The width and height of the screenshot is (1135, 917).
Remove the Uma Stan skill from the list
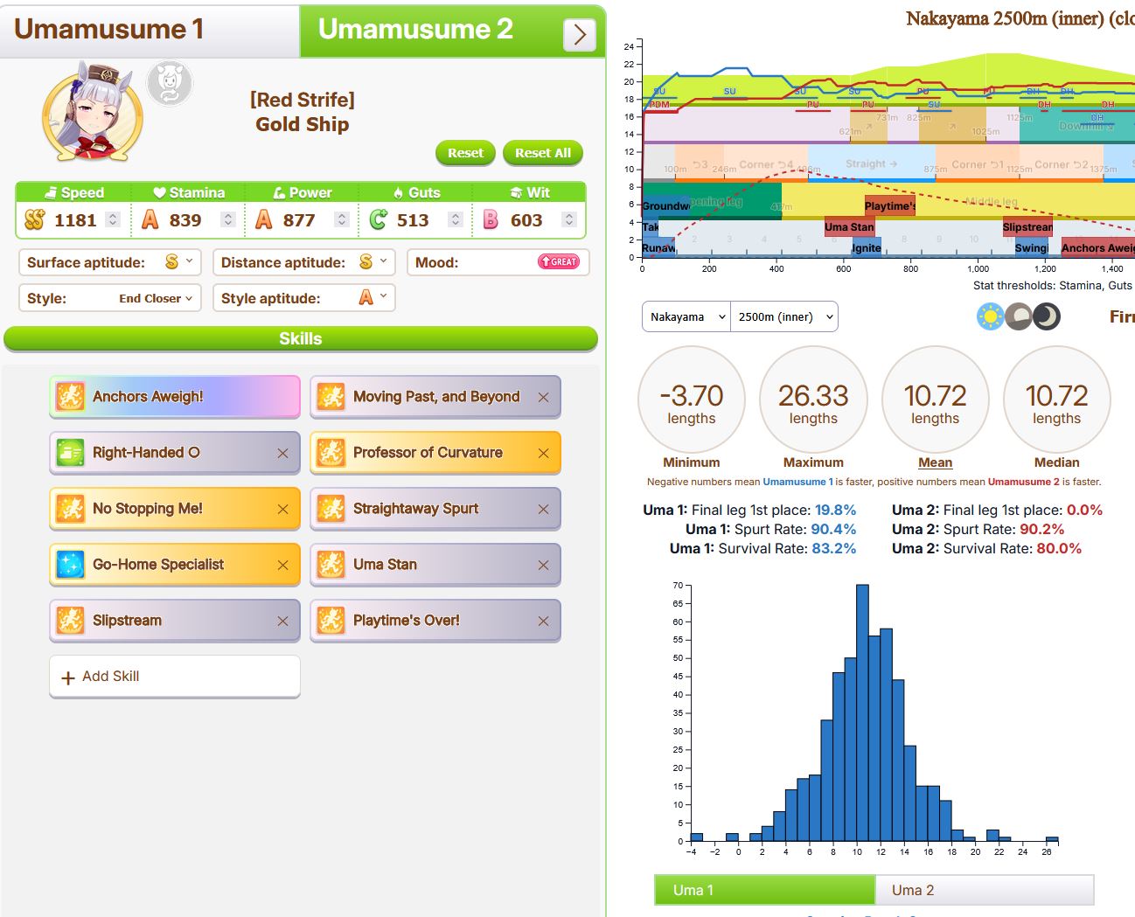click(544, 565)
